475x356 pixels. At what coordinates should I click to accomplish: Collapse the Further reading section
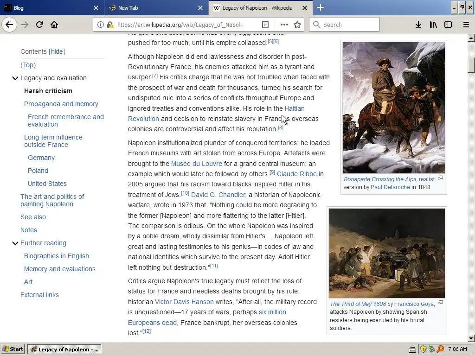coord(15,243)
